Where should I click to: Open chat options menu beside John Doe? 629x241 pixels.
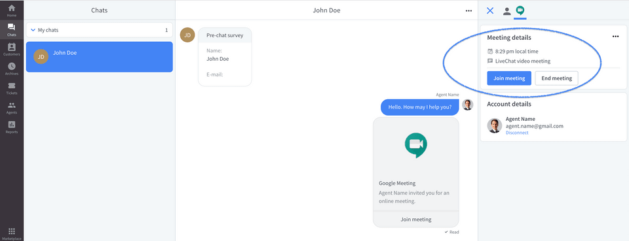(x=468, y=11)
